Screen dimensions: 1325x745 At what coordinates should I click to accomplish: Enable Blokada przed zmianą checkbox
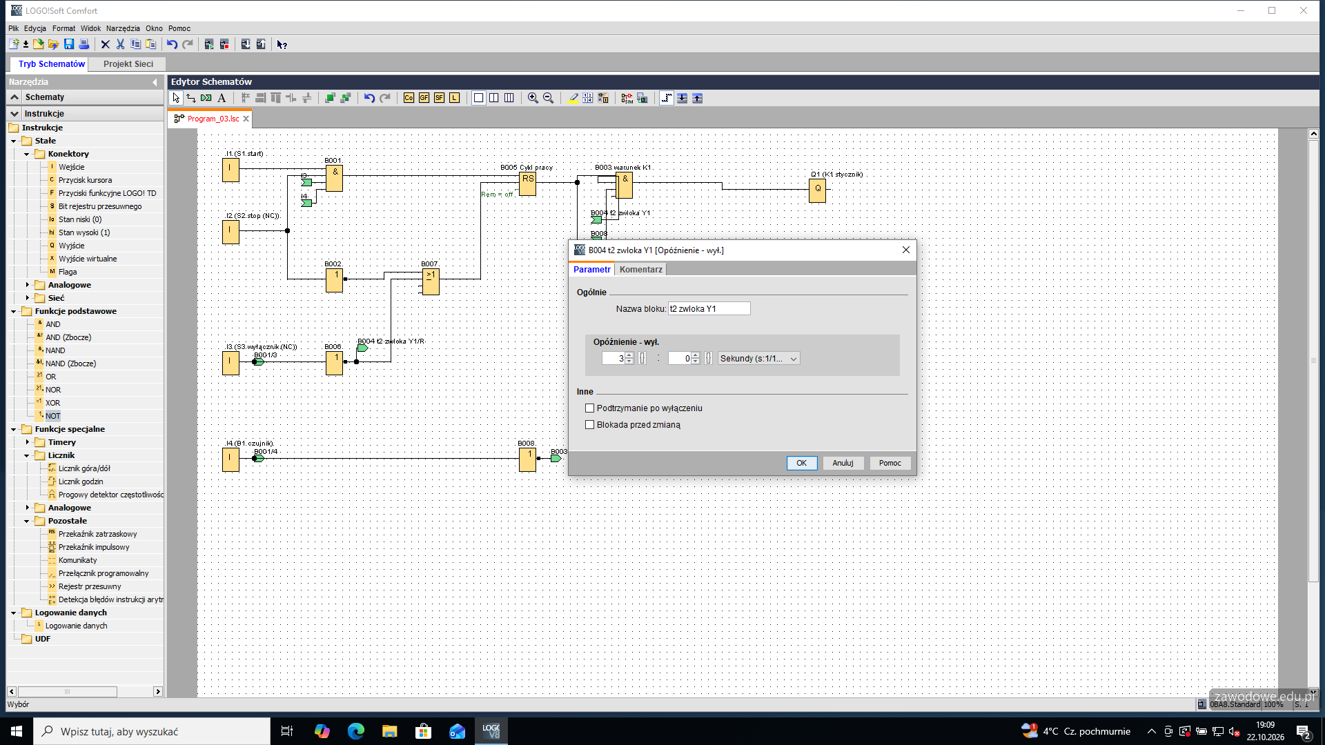point(589,425)
